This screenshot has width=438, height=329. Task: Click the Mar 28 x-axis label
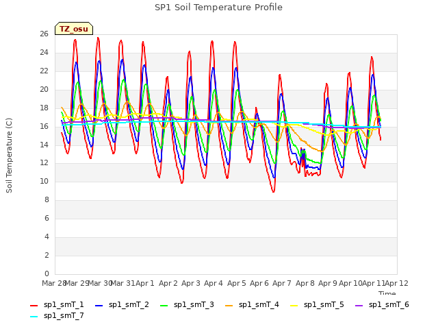(x=54, y=283)
